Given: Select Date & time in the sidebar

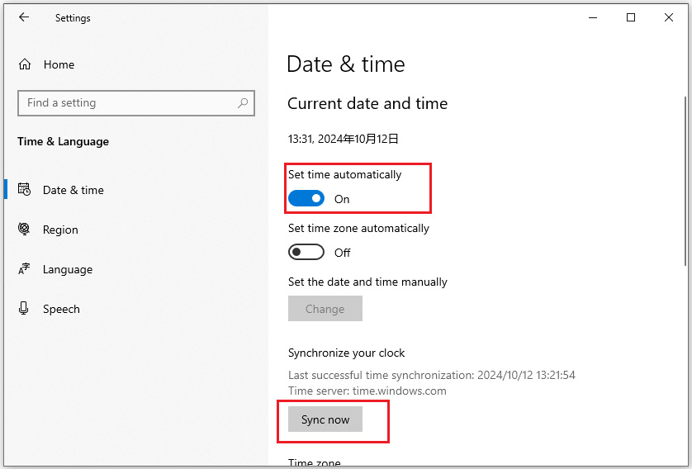Looking at the screenshot, I should tap(73, 190).
